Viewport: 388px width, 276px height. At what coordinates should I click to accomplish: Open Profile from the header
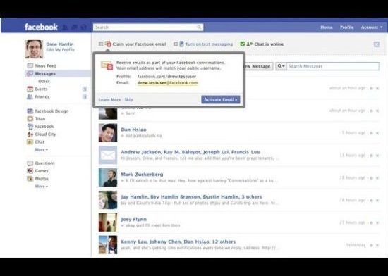click(346, 27)
